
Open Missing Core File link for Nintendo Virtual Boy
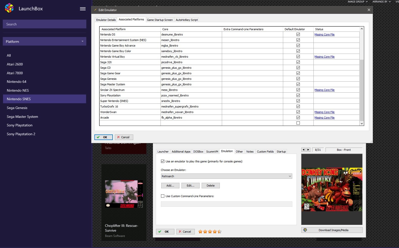(325, 57)
